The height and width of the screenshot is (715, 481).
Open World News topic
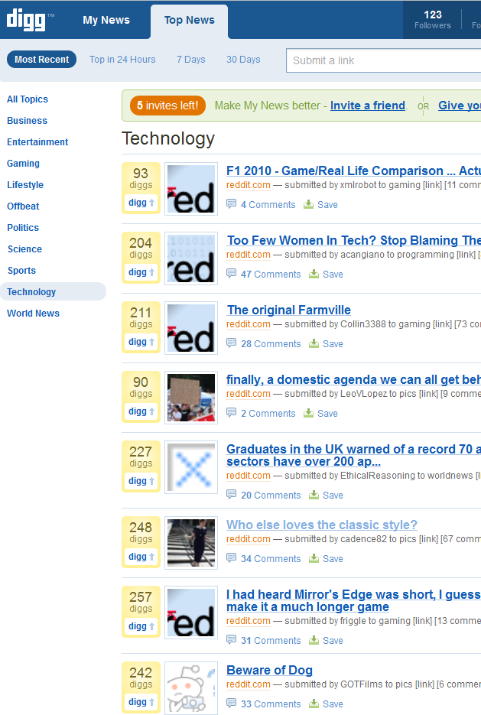pos(34,314)
